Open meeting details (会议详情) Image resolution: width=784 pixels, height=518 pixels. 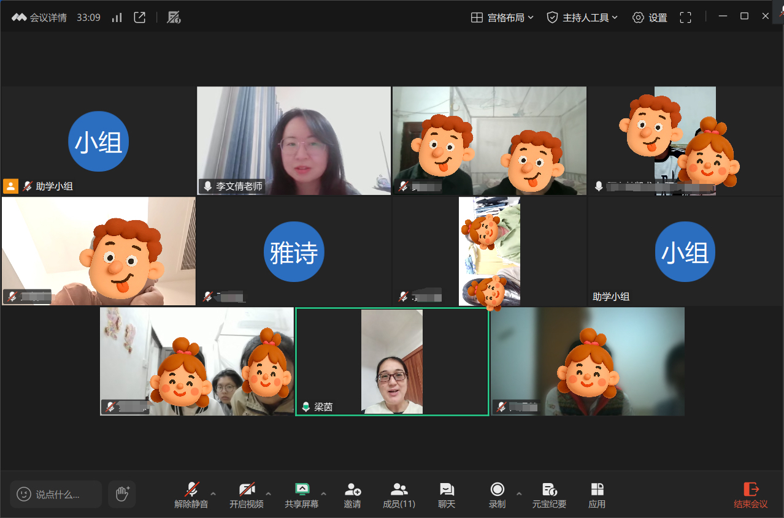[39, 18]
